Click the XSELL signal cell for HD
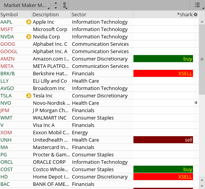205x189 pixels. tap(163, 177)
